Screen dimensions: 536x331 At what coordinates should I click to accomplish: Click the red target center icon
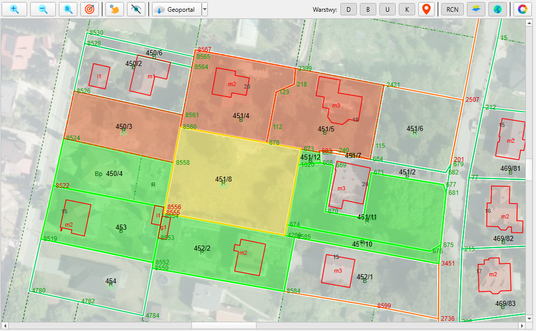tap(90, 9)
